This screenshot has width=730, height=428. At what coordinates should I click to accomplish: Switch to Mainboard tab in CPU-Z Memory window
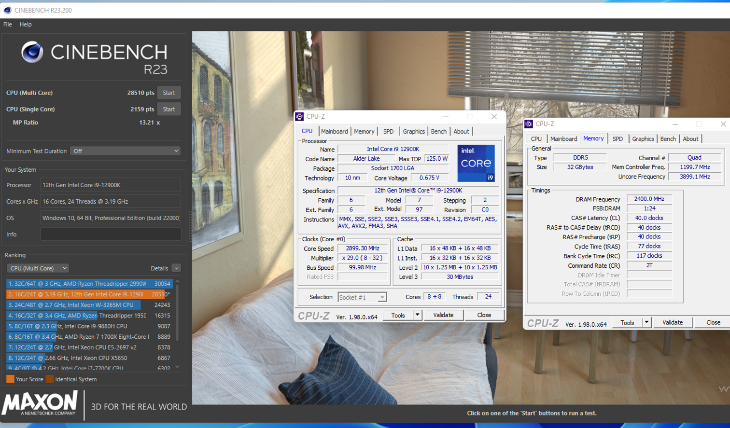click(x=563, y=139)
